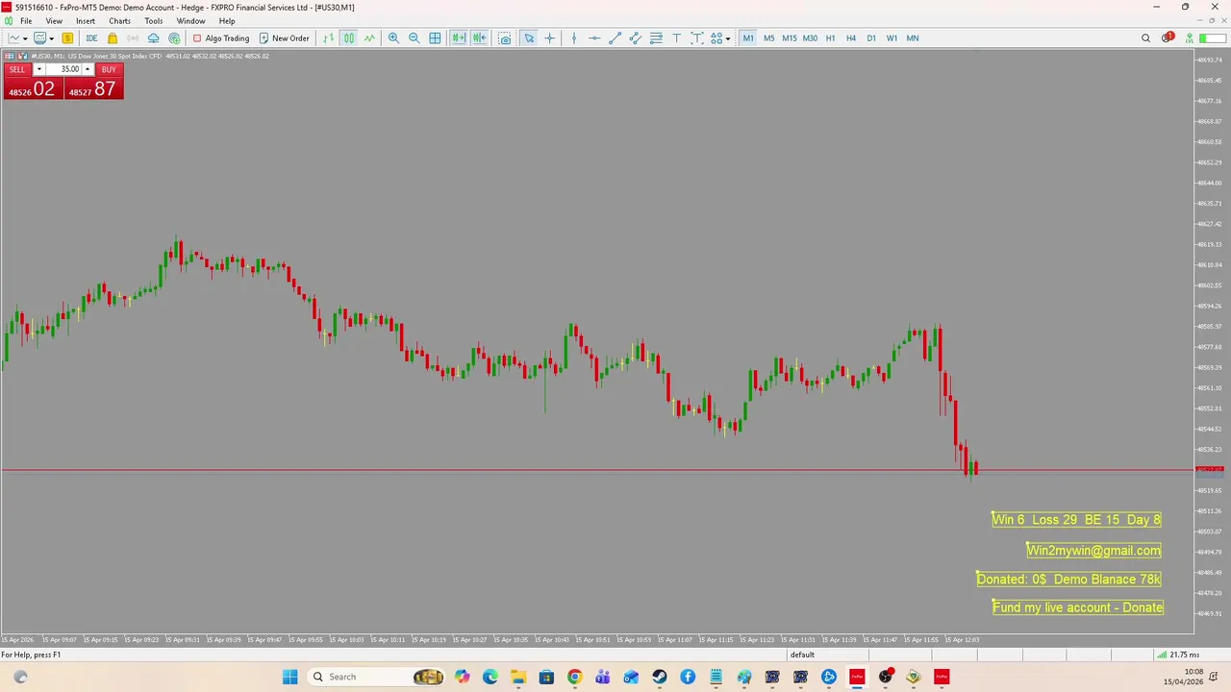
Task: Toggle Algo Trading on
Action: click(x=221, y=38)
